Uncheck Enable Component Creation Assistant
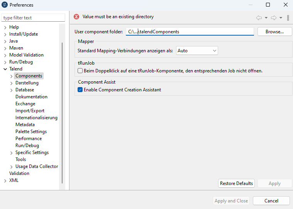The width and height of the screenshot is (293, 209). (x=80, y=90)
